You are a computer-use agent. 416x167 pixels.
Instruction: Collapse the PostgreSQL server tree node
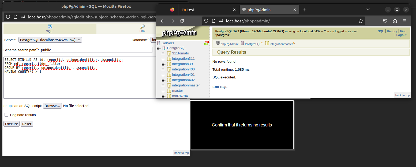point(158,48)
